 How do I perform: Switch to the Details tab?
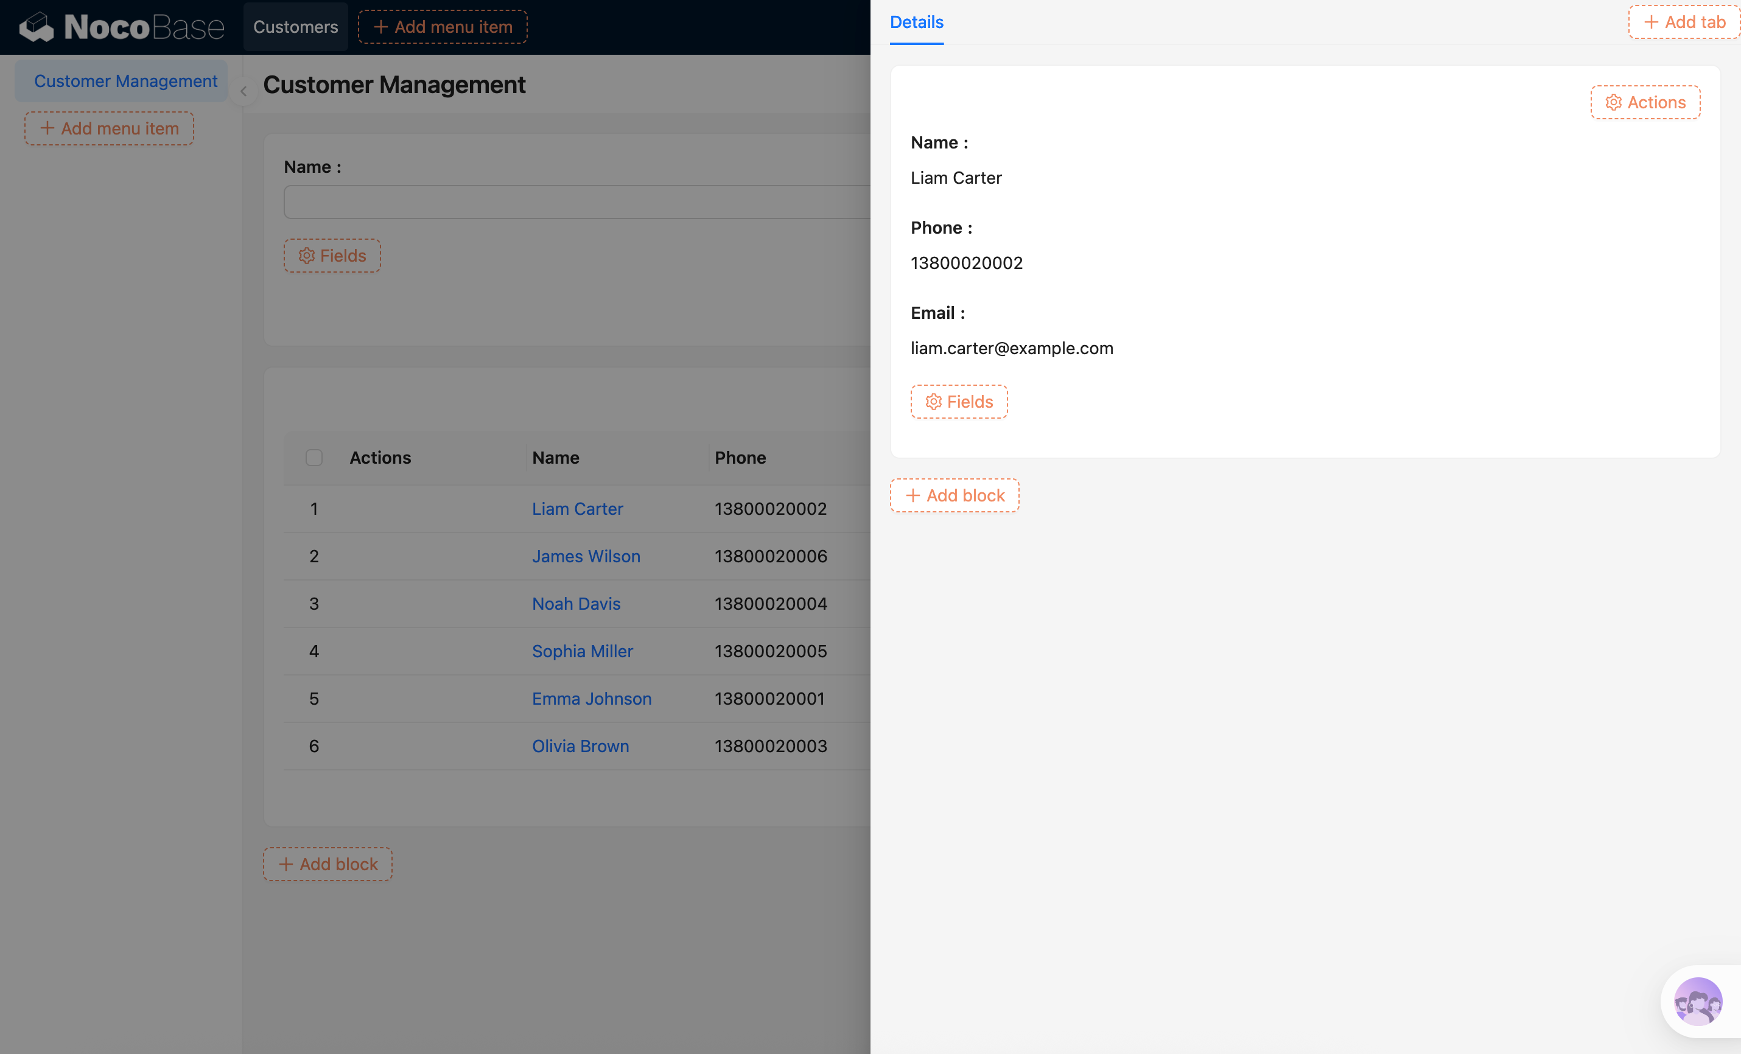[916, 22]
